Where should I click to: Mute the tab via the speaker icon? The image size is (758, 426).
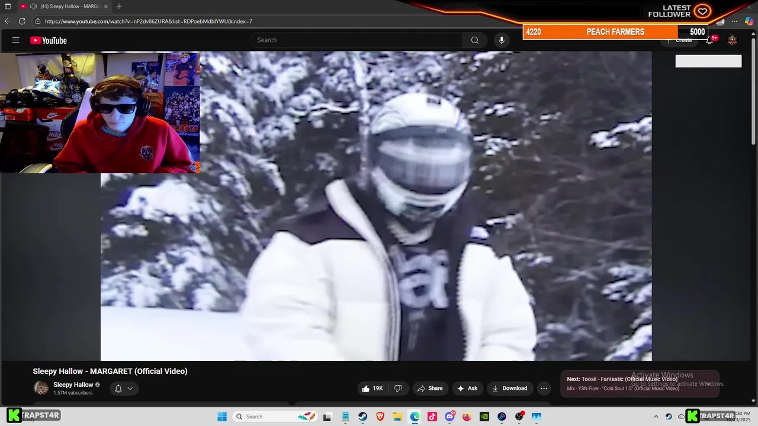(33, 7)
